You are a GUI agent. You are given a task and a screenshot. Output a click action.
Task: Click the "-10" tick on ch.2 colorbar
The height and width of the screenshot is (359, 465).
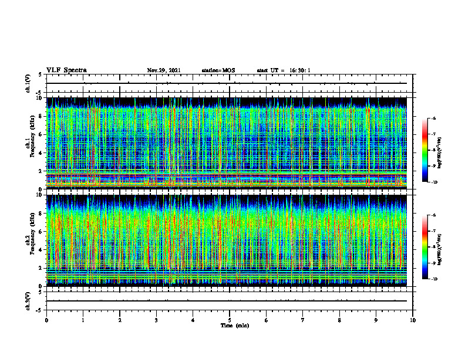pyautogui.click(x=434, y=279)
